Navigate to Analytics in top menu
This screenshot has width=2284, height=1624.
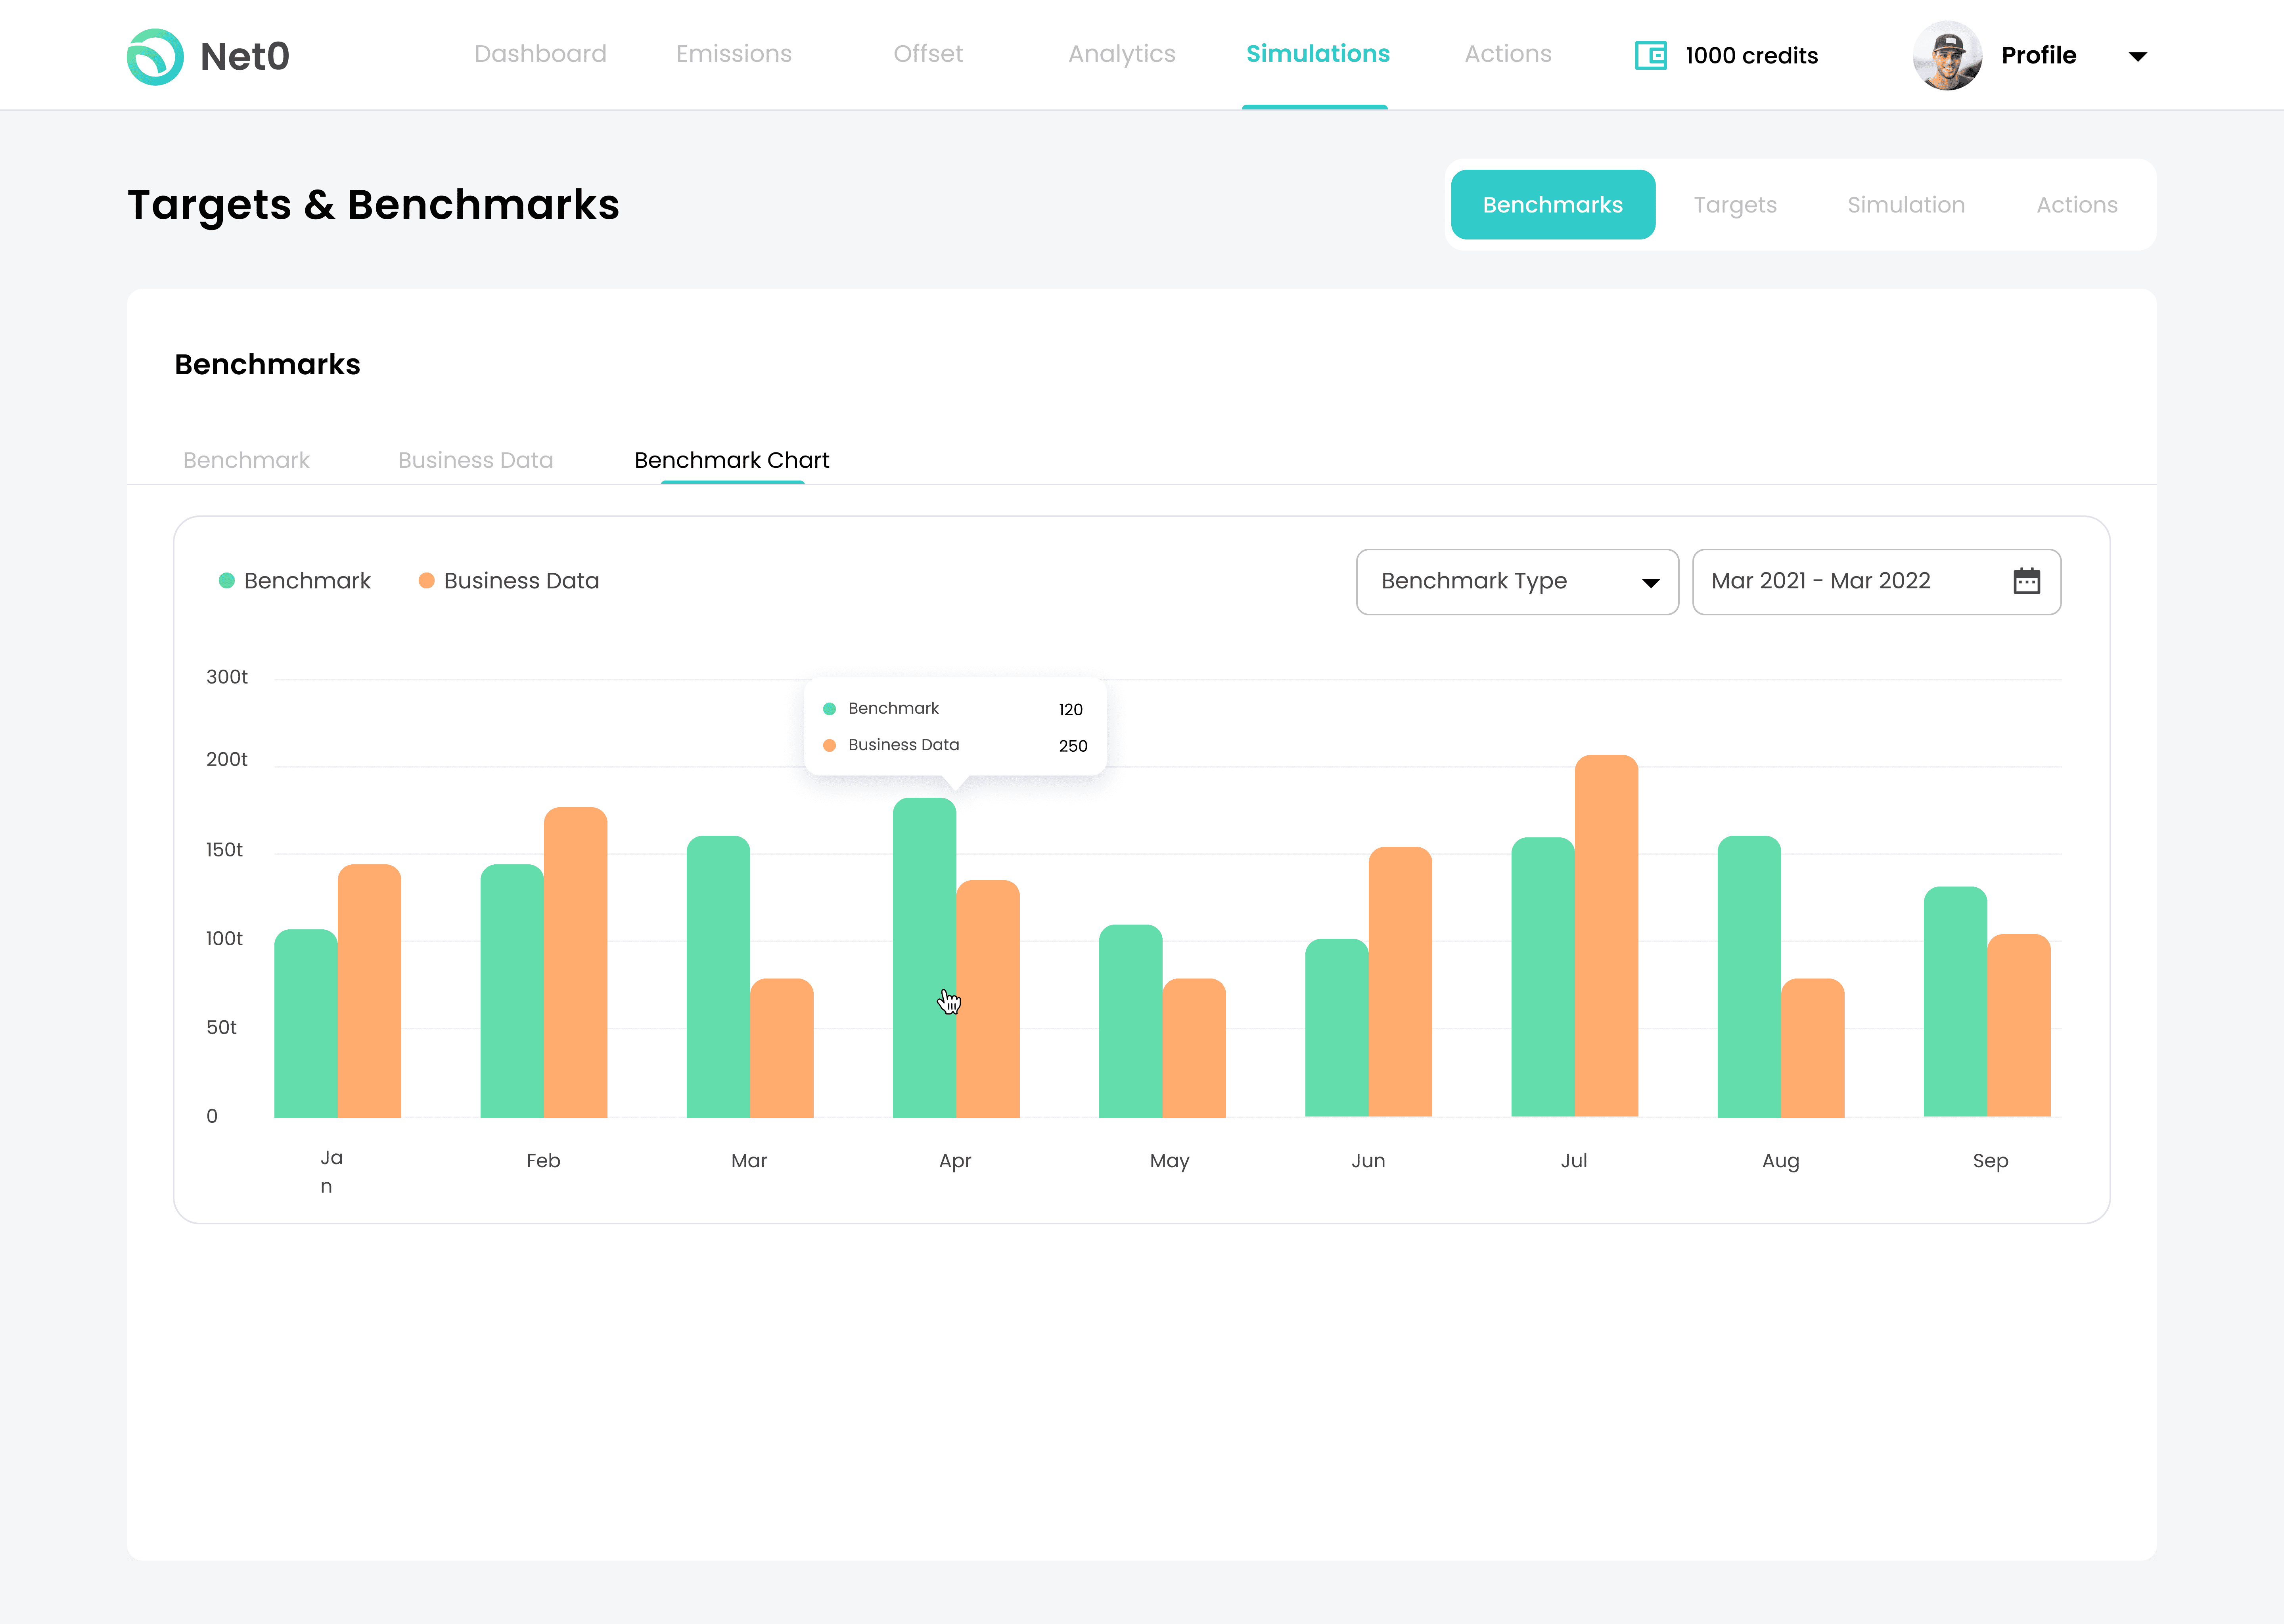coord(1121,54)
